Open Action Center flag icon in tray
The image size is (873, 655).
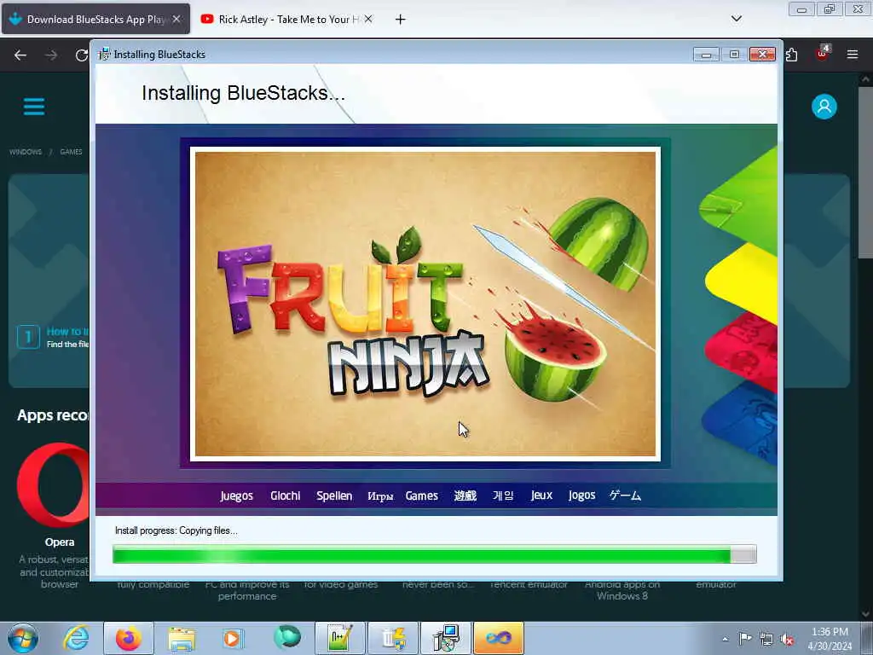(745, 638)
